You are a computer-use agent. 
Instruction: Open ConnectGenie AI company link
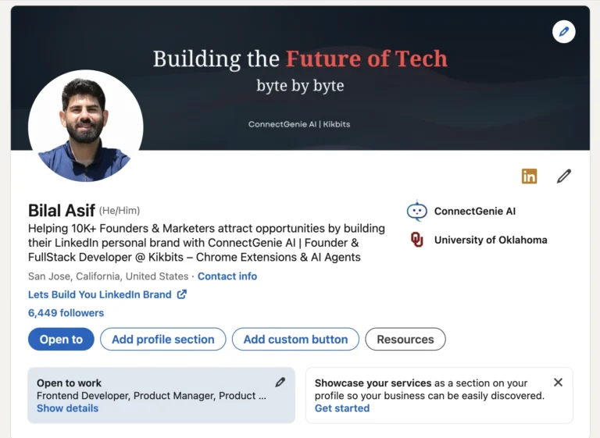[475, 211]
